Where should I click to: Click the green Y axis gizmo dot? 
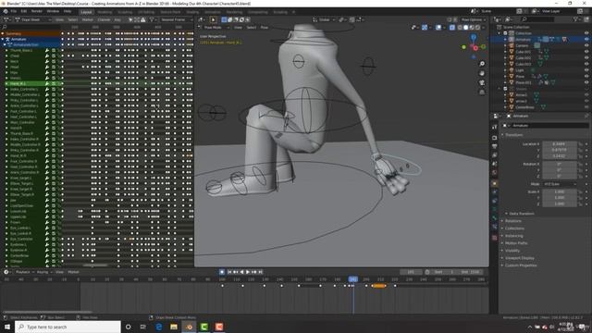464,47
